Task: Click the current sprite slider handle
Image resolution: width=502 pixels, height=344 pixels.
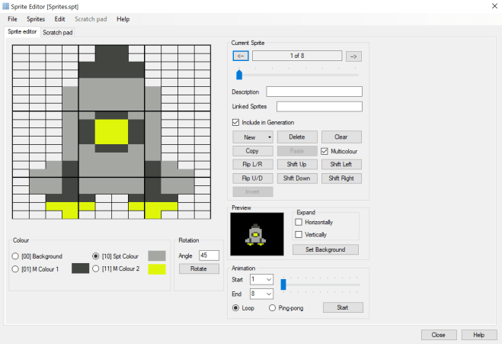Action: [x=239, y=74]
